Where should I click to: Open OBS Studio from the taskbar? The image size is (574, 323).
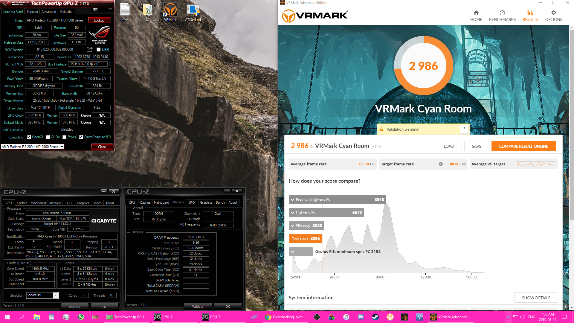point(317,317)
